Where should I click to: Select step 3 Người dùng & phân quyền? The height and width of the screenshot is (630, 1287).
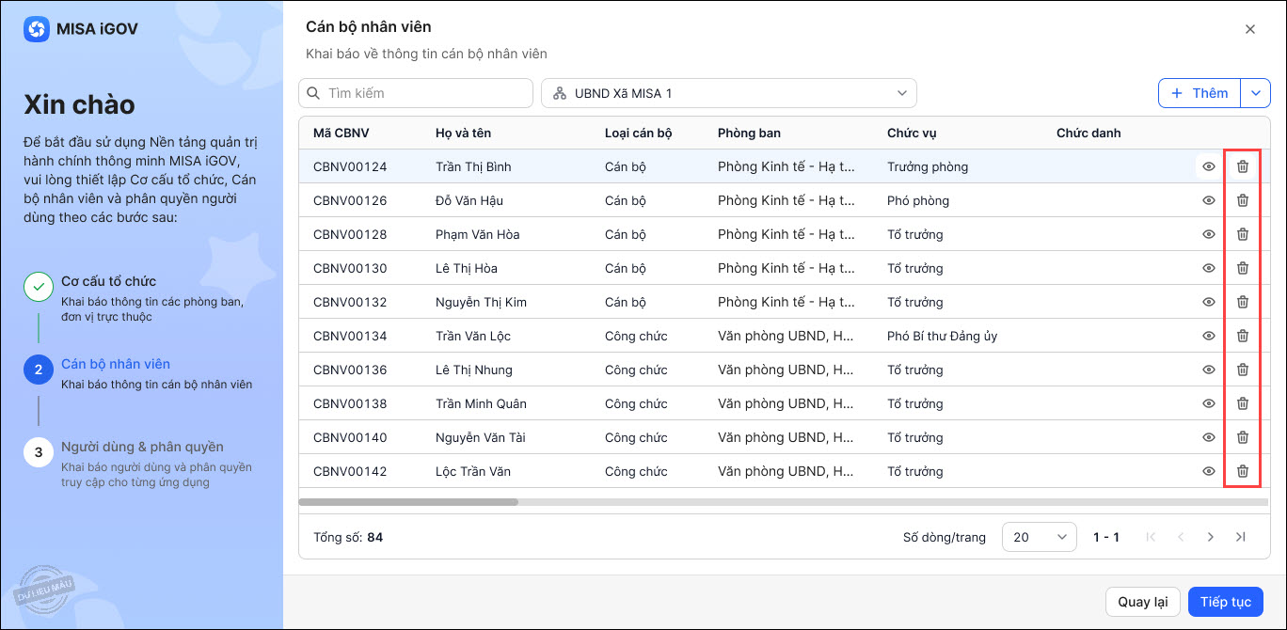click(141, 447)
